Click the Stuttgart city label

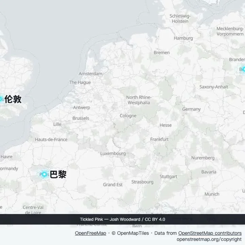pyautogui.click(x=168, y=177)
